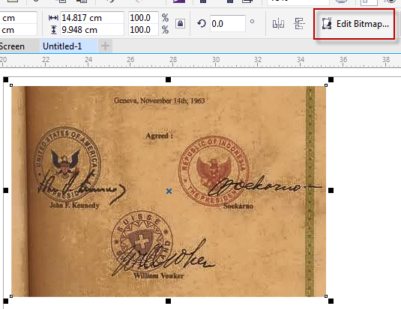Click the object height field 9.948 cm

92,30
